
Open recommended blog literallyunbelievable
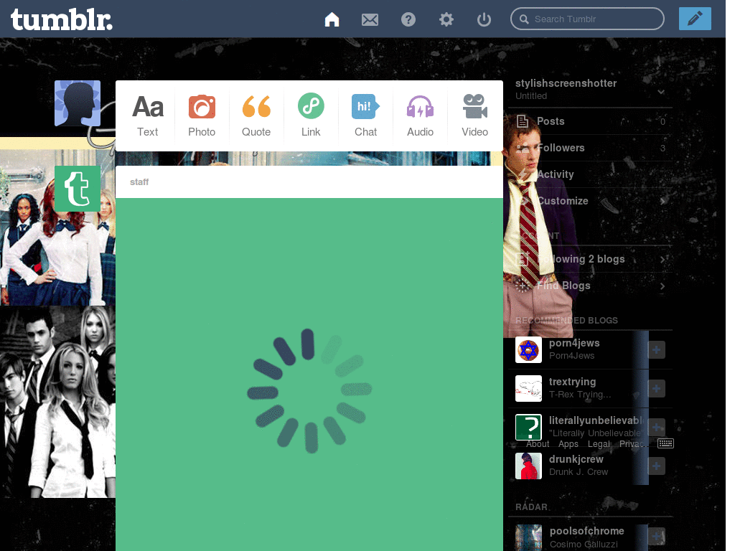(596, 420)
